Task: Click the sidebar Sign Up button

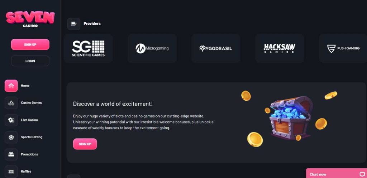Action: (x=30, y=44)
